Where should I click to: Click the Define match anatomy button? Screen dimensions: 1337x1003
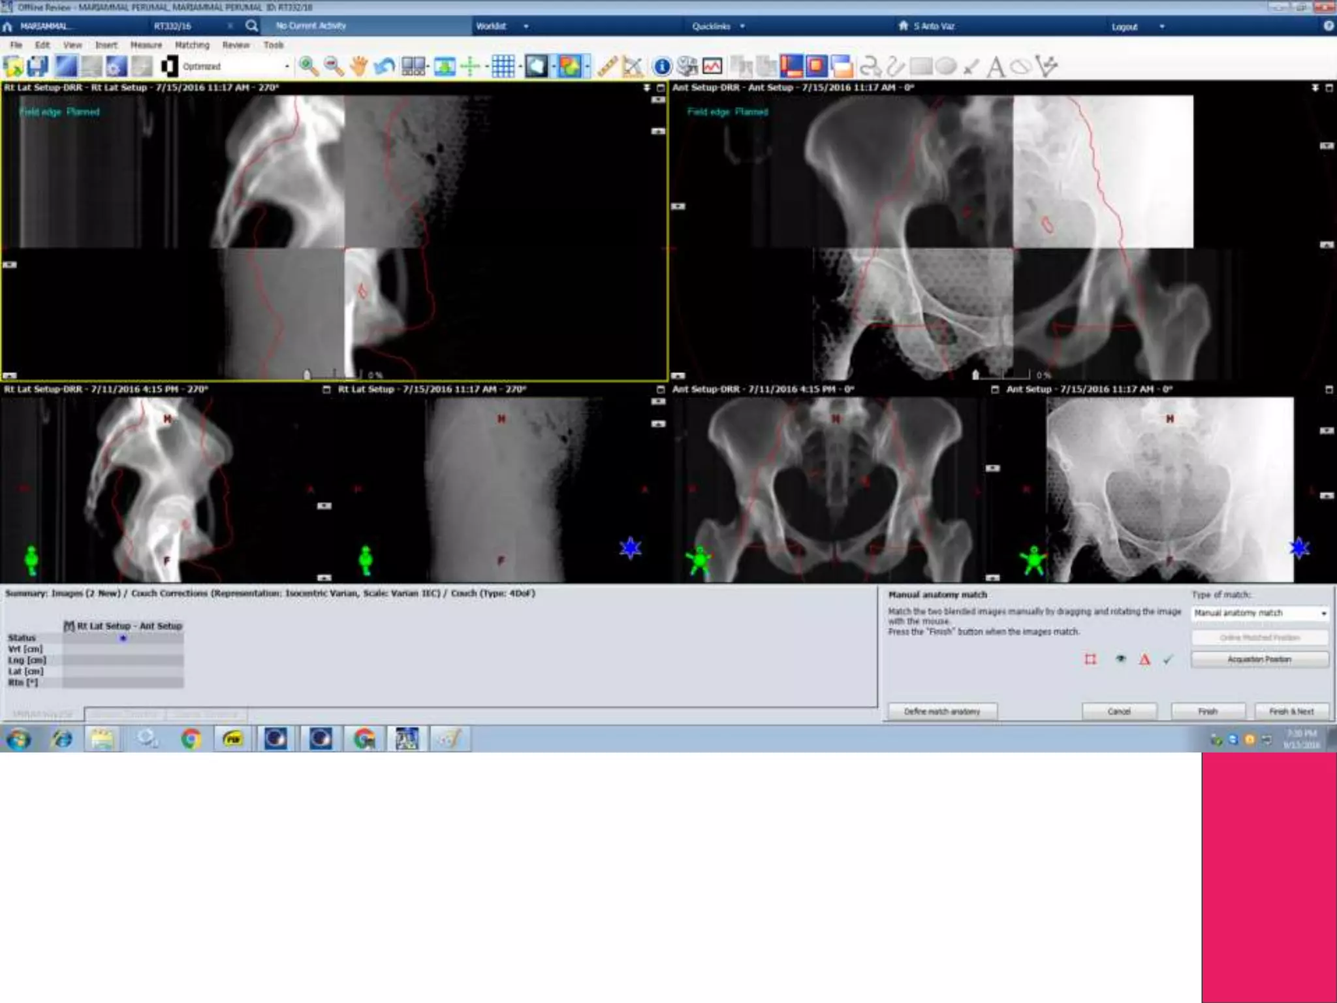tap(942, 711)
